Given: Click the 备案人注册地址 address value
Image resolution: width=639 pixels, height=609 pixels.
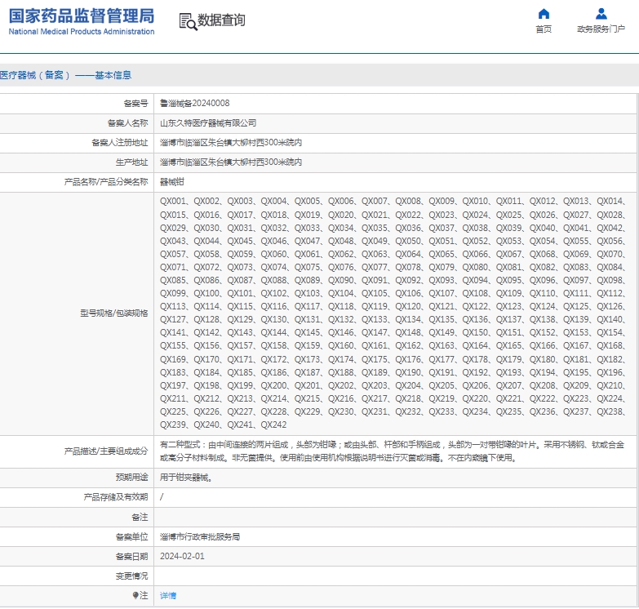Looking at the screenshot, I should [231, 142].
